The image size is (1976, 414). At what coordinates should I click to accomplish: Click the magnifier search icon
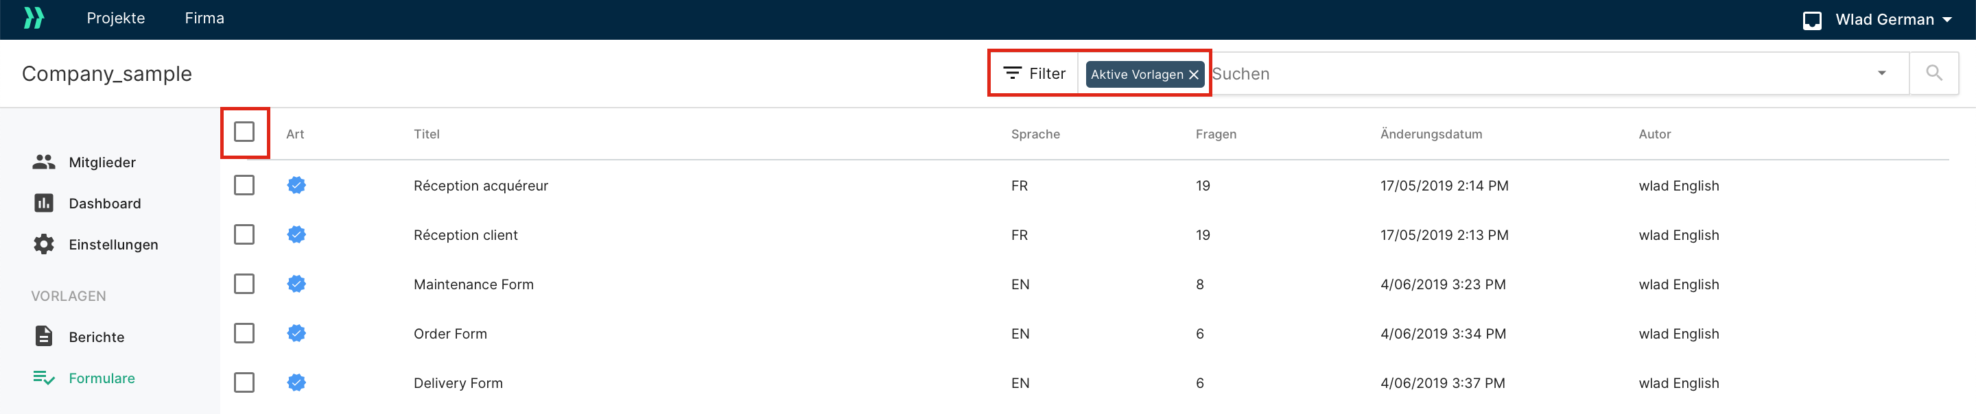tap(1934, 73)
